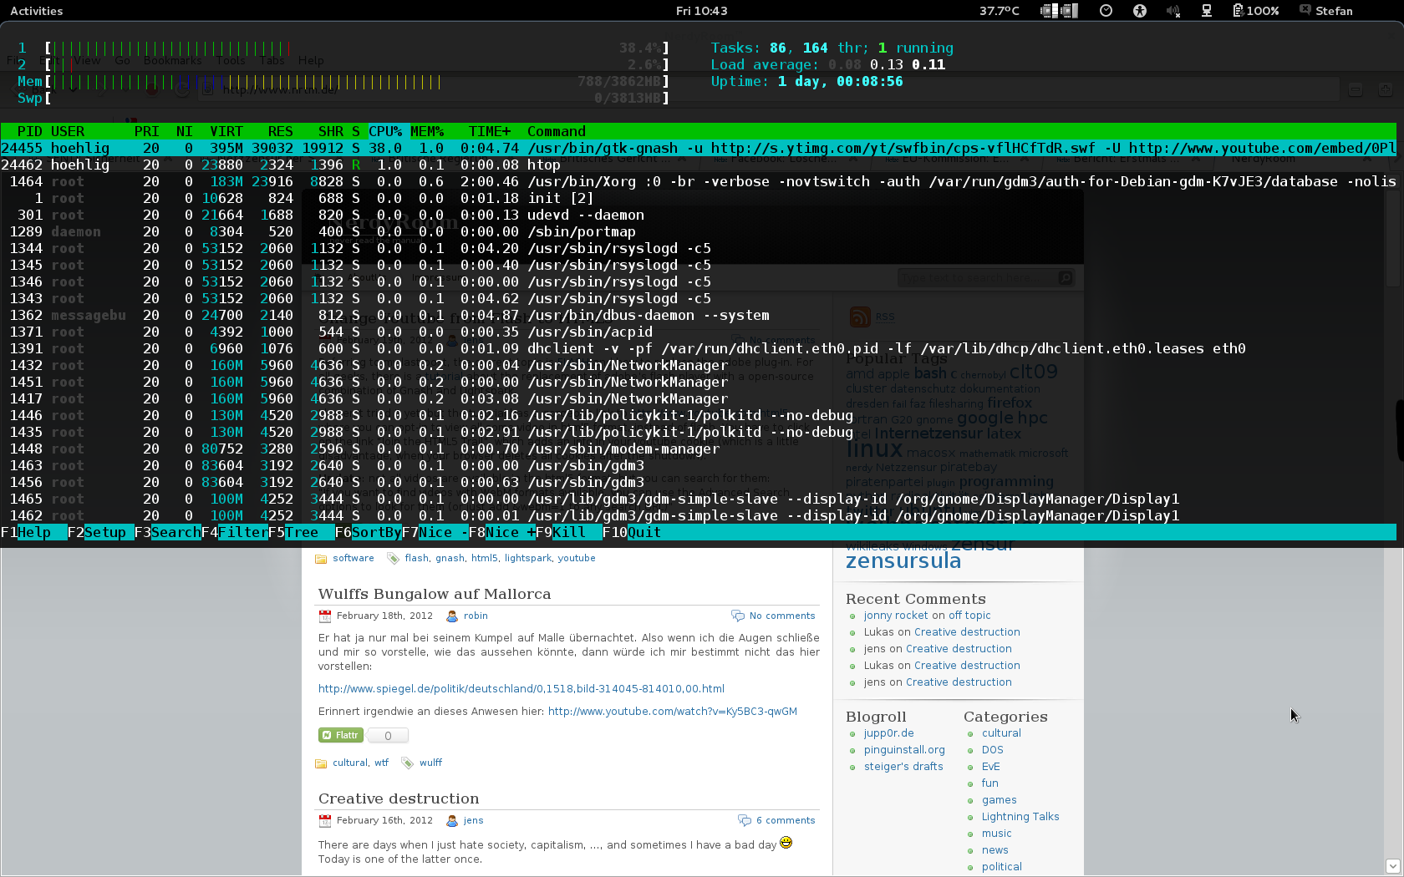
Task: Click the yellow smiley emoticon in post
Action: (x=786, y=843)
